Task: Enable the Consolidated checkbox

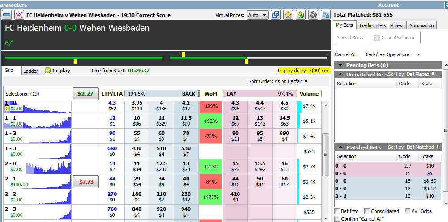Action: 367,211
